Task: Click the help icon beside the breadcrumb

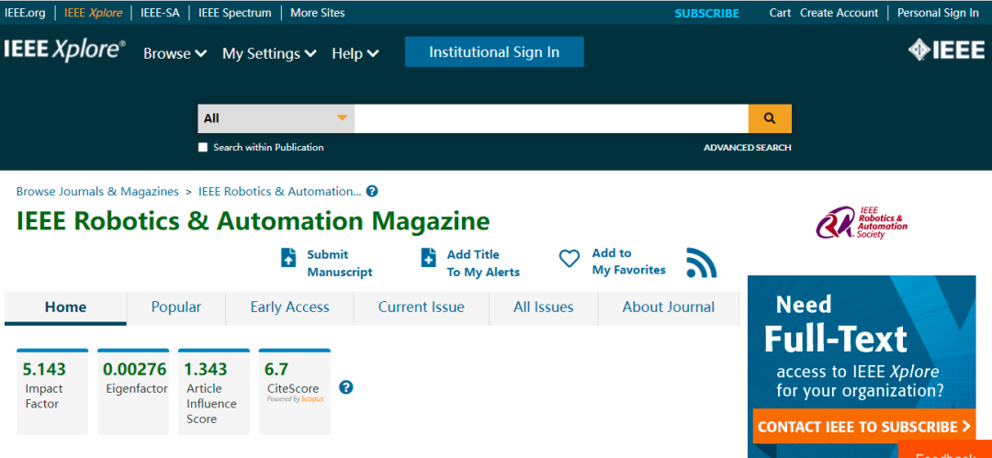Action: 372,192
